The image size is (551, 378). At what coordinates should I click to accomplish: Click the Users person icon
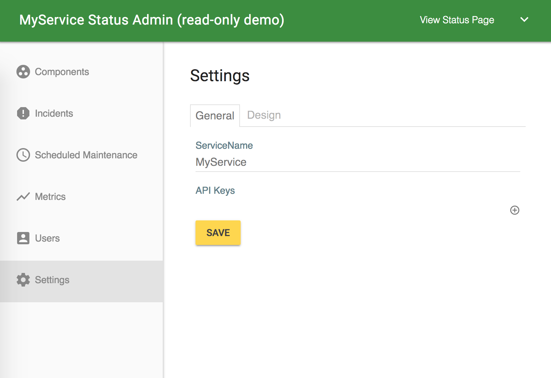click(x=23, y=238)
